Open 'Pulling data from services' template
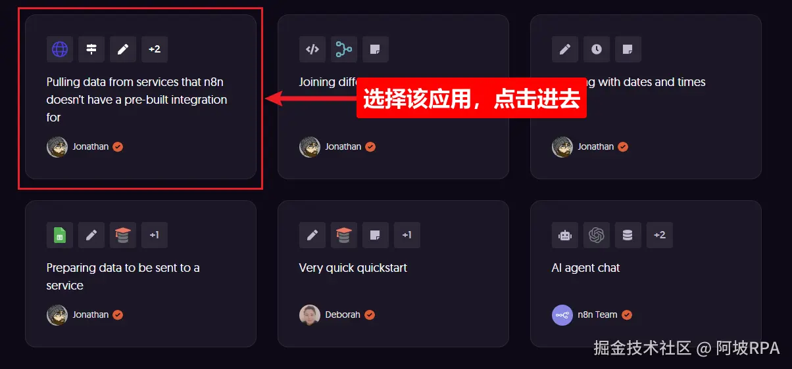 (x=137, y=100)
